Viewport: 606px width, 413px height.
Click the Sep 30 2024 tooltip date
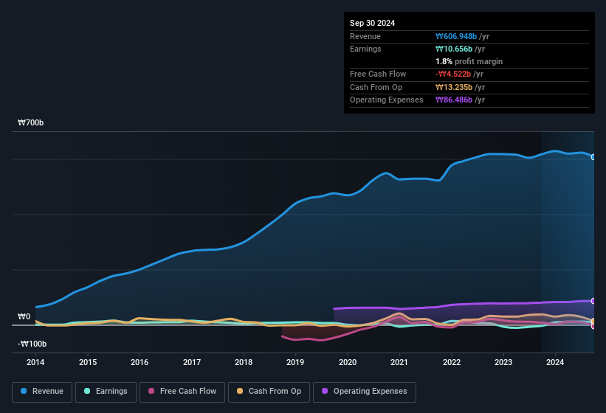pos(372,23)
